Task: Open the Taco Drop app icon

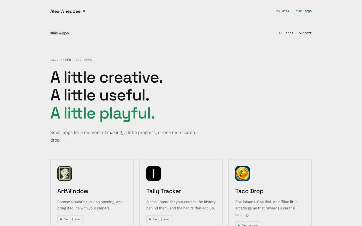Action: 243,174
